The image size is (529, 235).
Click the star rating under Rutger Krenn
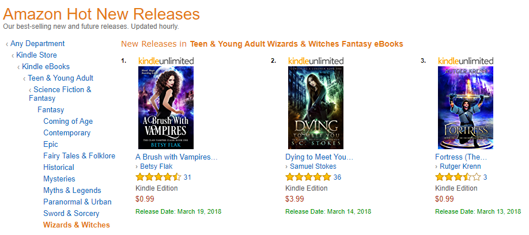pos(458,177)
